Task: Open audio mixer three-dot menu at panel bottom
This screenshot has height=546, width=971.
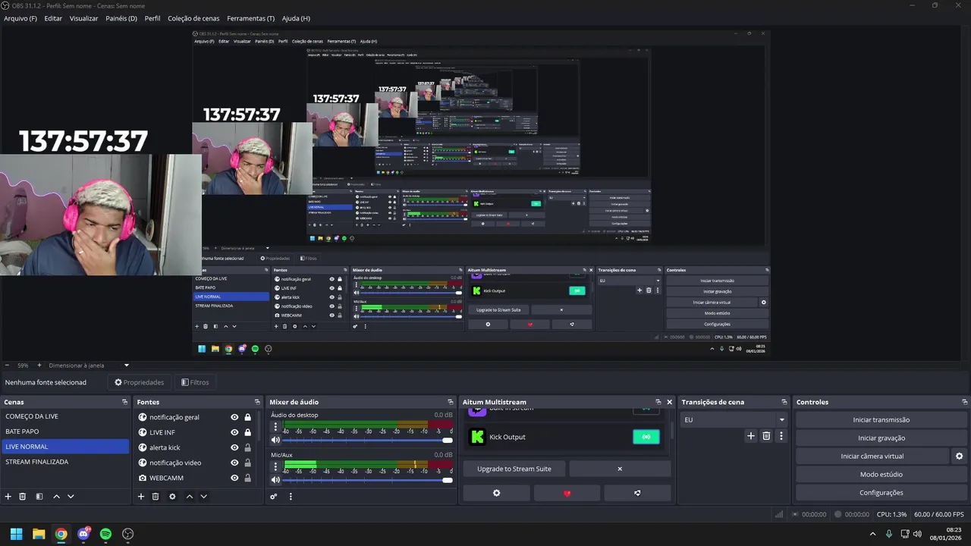Action: point(291,497)
